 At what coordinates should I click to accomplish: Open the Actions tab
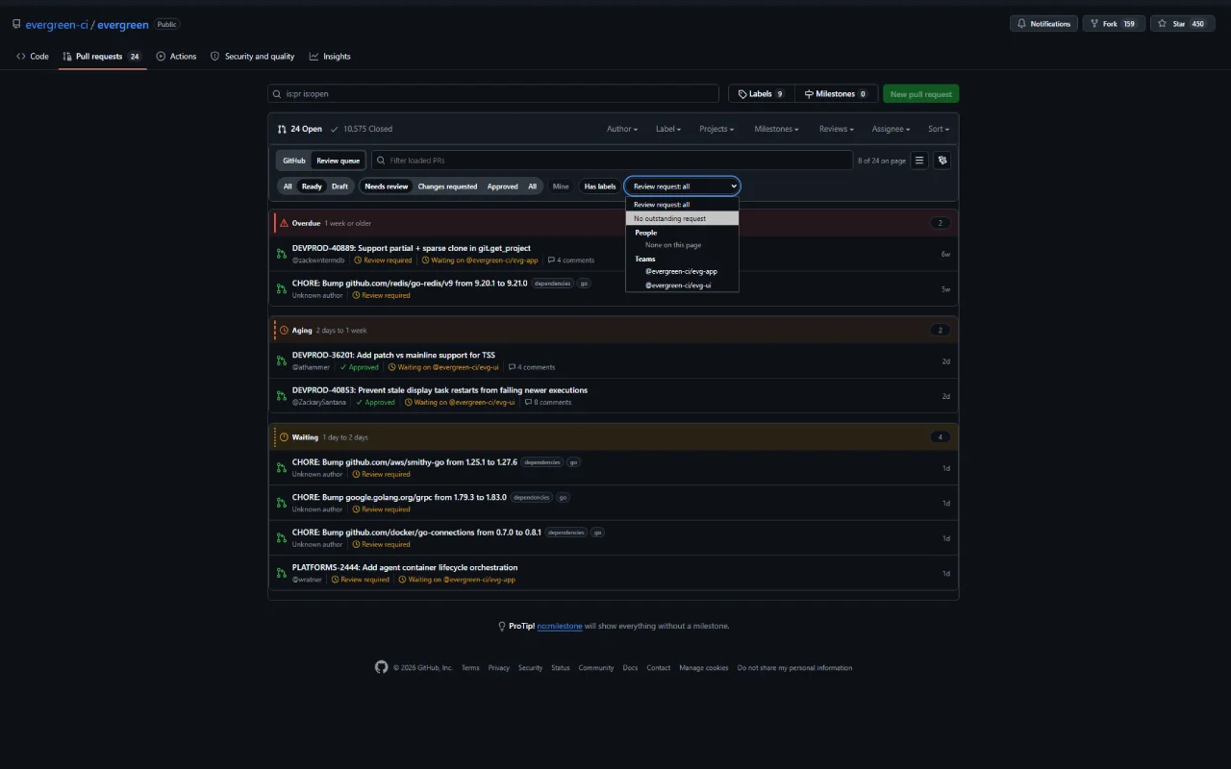click(176, 57)
